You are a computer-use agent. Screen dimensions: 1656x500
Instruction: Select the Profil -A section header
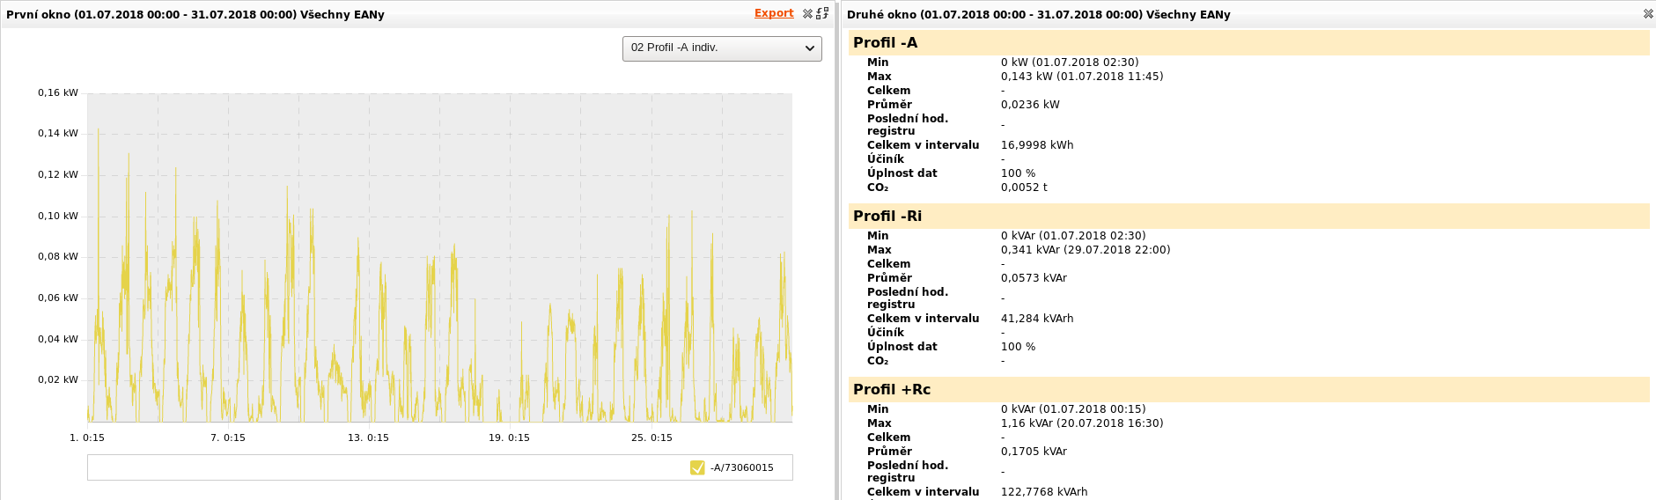click(885, 43)
